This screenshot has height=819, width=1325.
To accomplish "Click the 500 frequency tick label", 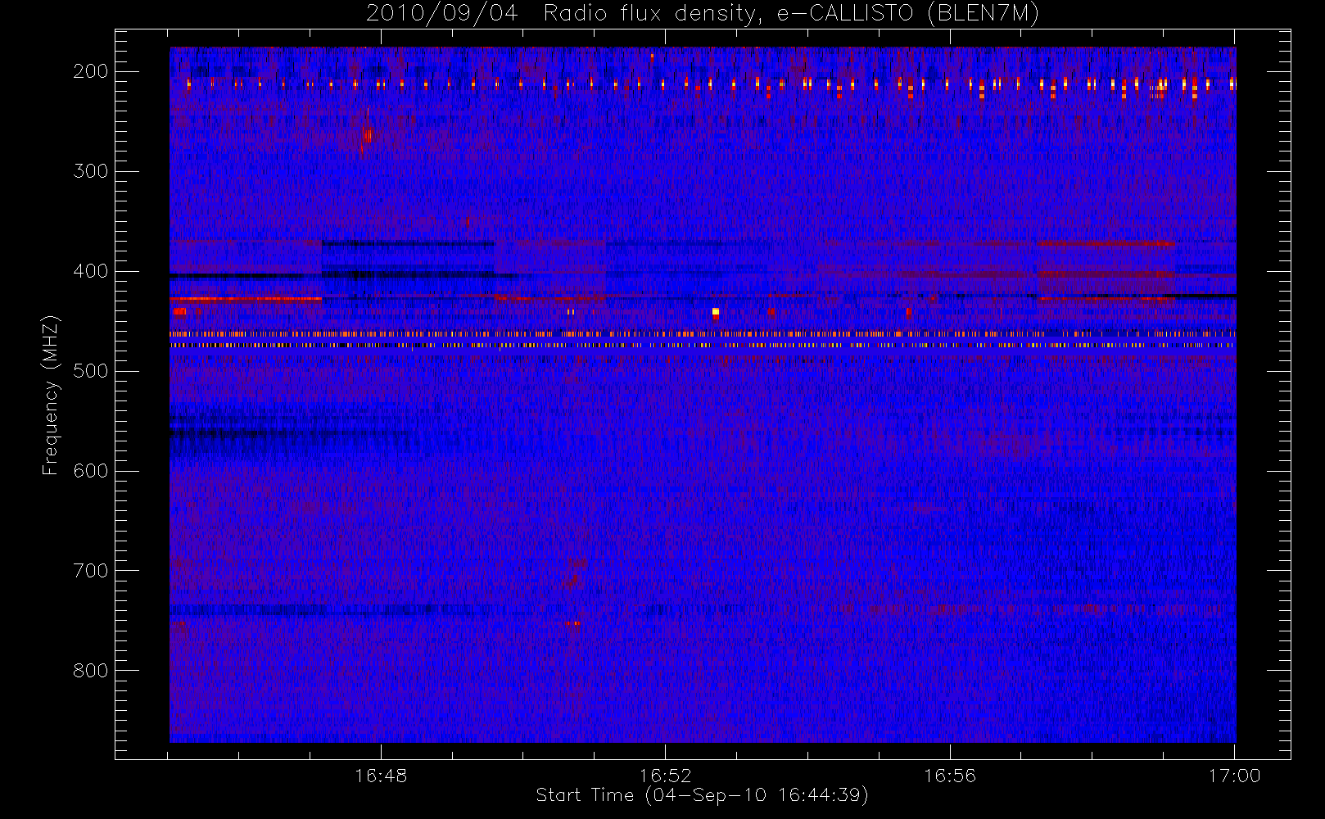I will tap(91, 371).
